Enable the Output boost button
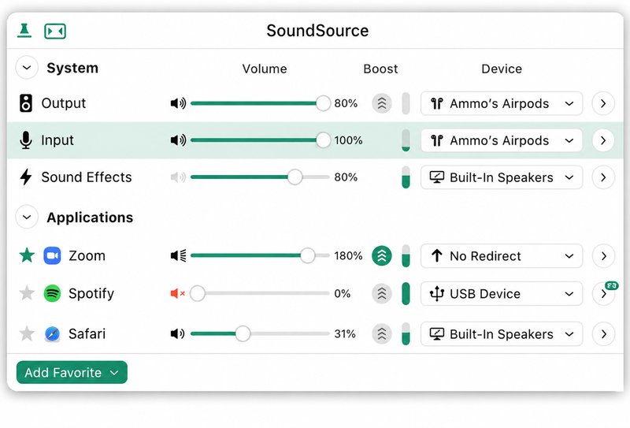 (x=382, y=103)
